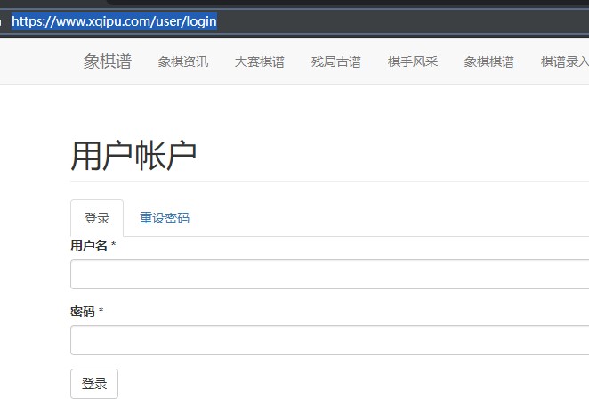Click empty navbar area left of 象棋谱
Image resolution: width=589 pixels, height=414 pixels.
(x=36, y=61)
